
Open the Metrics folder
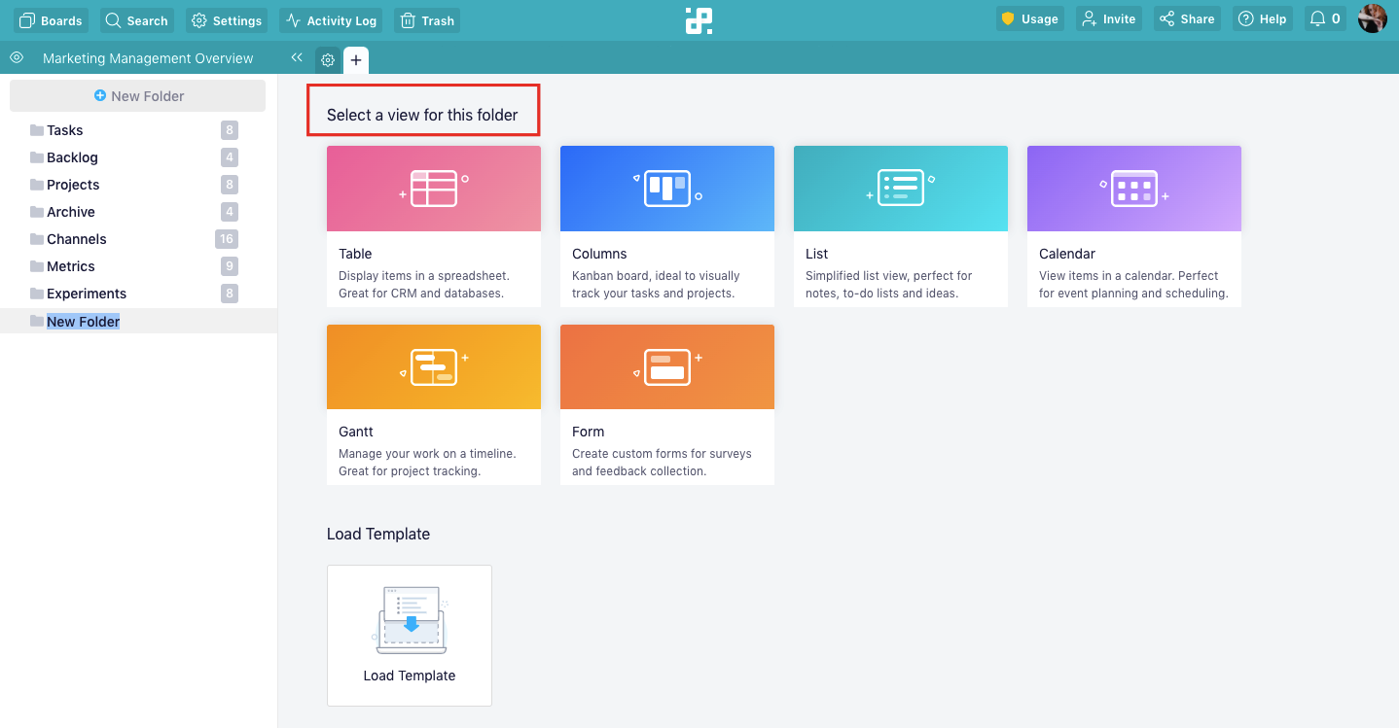(x=138, y=266)
